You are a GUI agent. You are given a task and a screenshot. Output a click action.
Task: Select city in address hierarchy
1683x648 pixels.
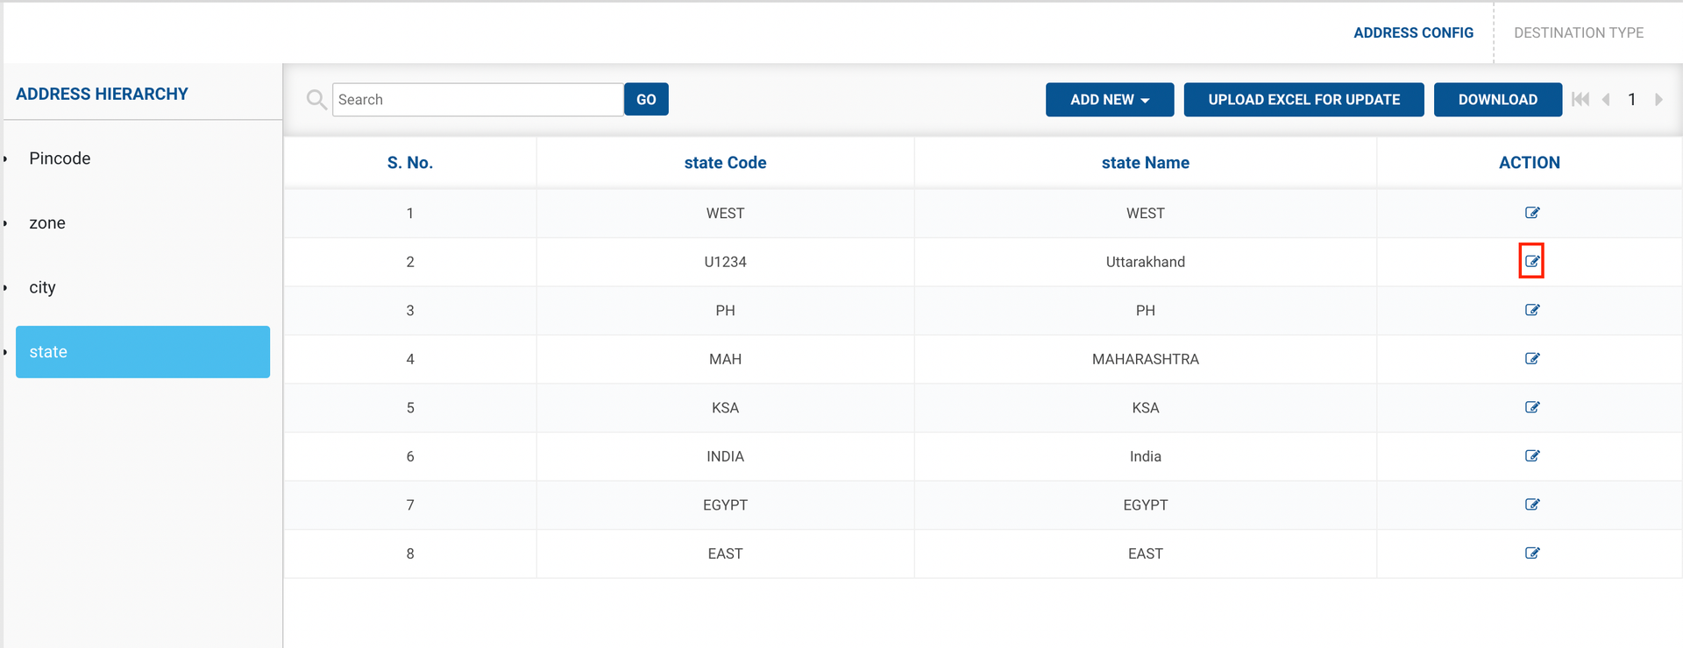coord(42,287)
